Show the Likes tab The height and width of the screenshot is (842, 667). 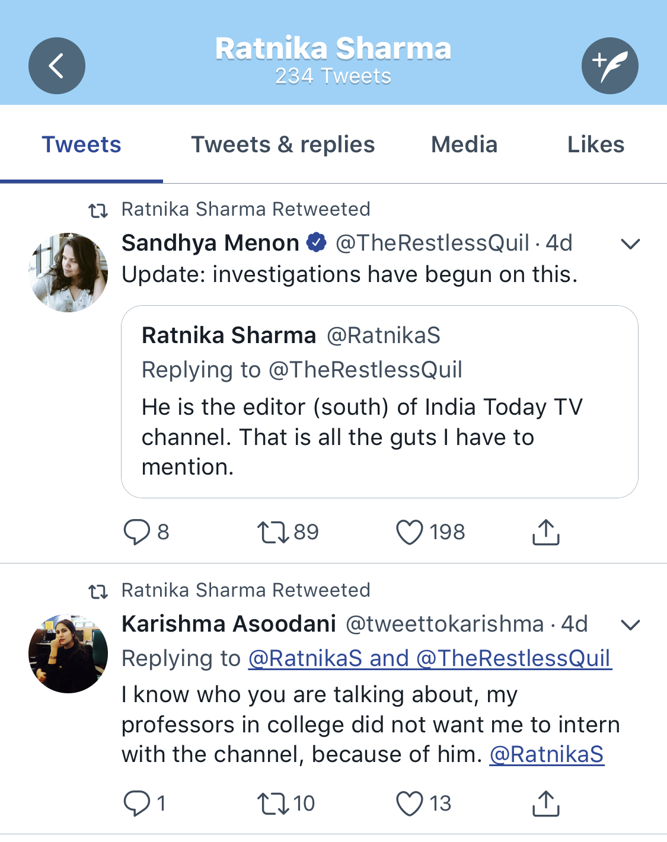[595, 145]
